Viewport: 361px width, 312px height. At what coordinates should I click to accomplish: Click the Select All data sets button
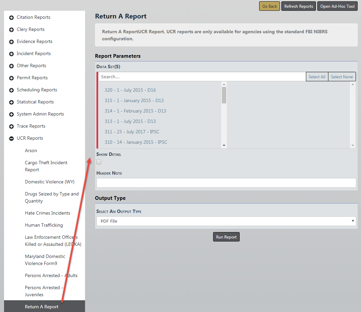tap(317, 77)
